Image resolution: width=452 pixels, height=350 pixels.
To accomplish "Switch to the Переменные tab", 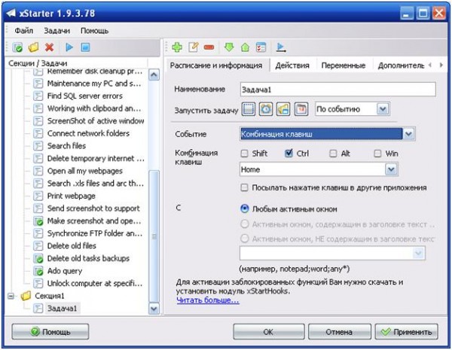I will point(344,65).
